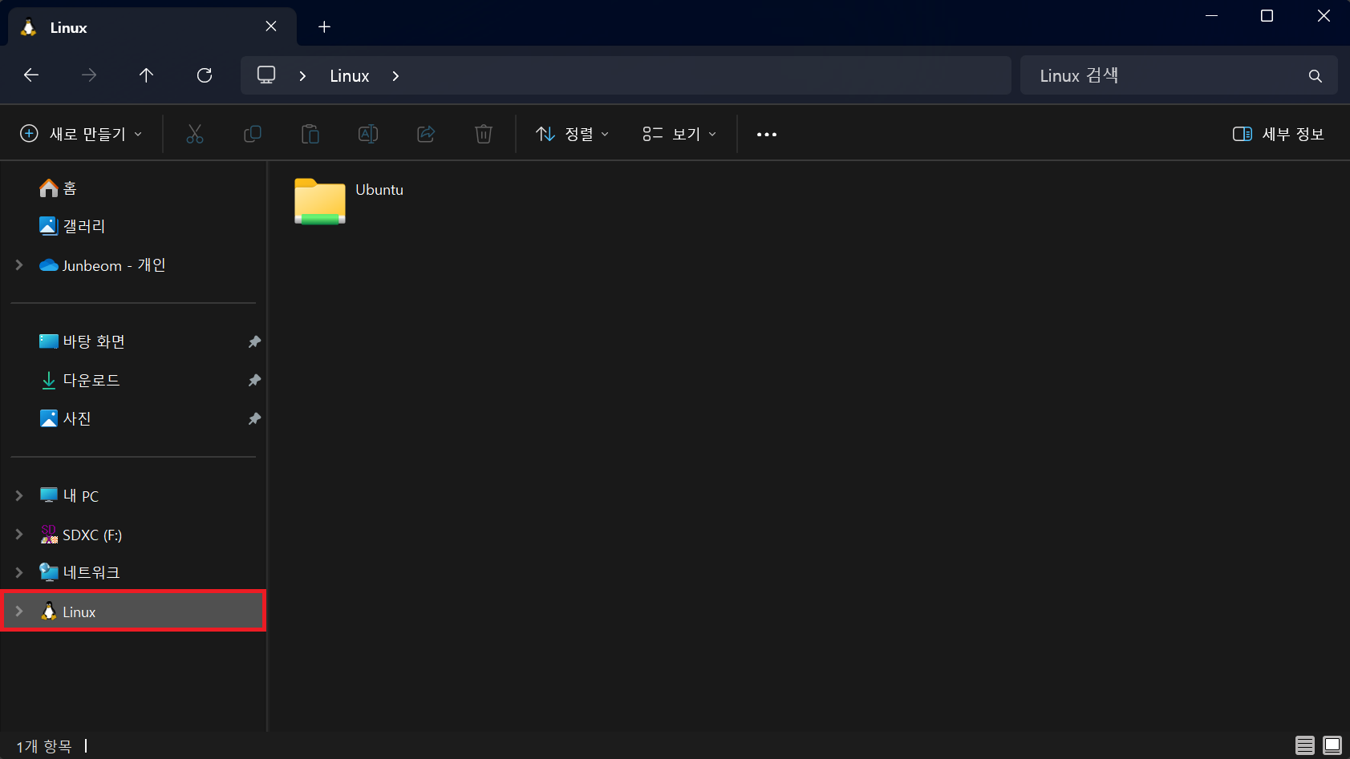The height and width of the screenshot is (759, 1350).
Task: Switch to large icons view in status bar
Action: pyautogui.click(x=1332, y=745)
